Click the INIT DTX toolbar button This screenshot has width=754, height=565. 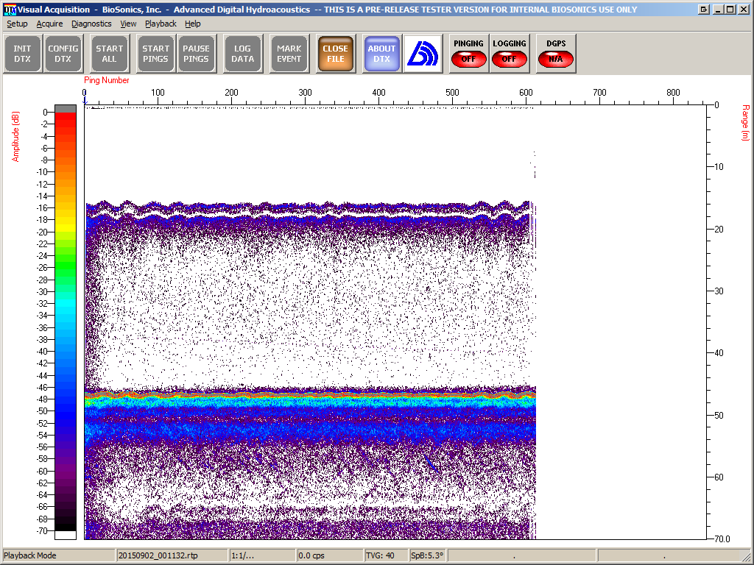22,54
